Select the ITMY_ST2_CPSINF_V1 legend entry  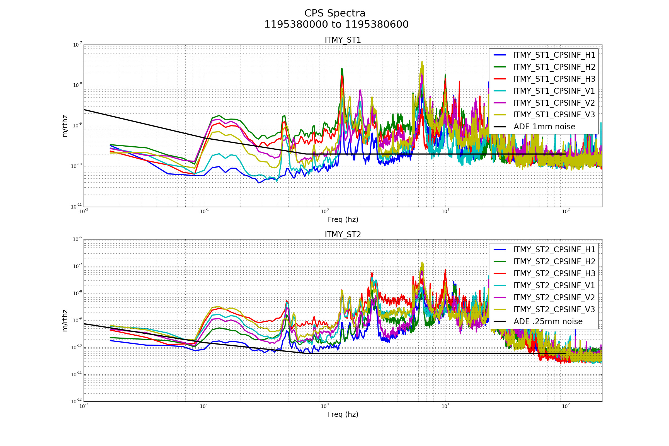(554, 285)
